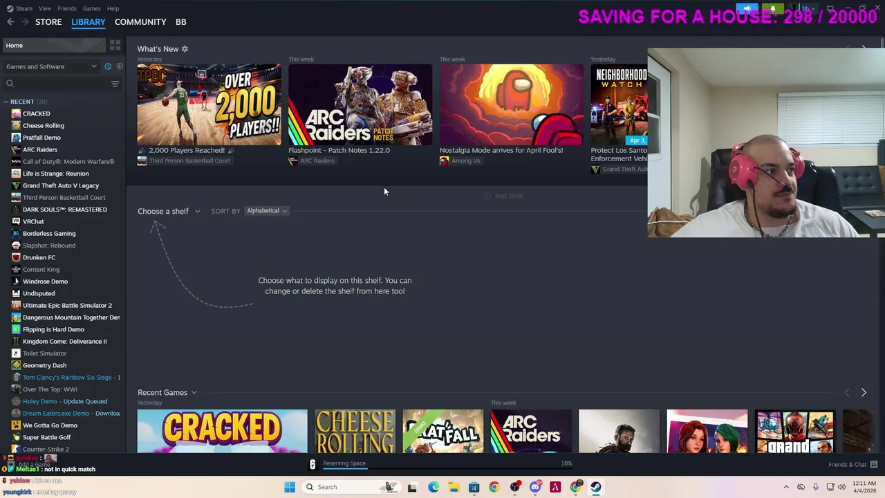Screen dimensions: 885x498
Task: Open Nostalgia Mode arrives for April Fool's
Action: click(x=501, y=150)
